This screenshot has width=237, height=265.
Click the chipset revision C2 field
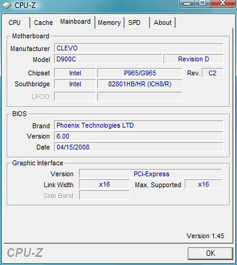click(x=213, y=73)
